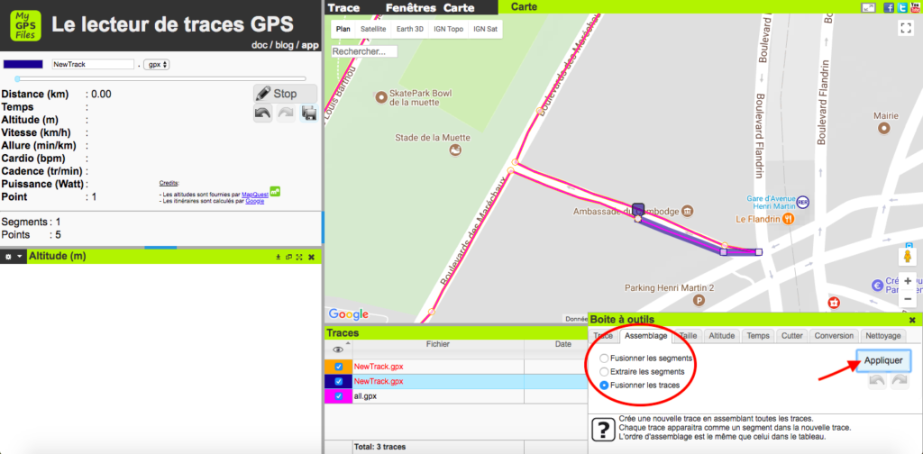923x454 pixels.
Task: Click the Mairie marker on the map
Action: point(883,128)
